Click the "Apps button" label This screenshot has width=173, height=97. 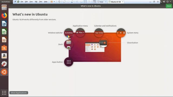(x=57, y=62)
